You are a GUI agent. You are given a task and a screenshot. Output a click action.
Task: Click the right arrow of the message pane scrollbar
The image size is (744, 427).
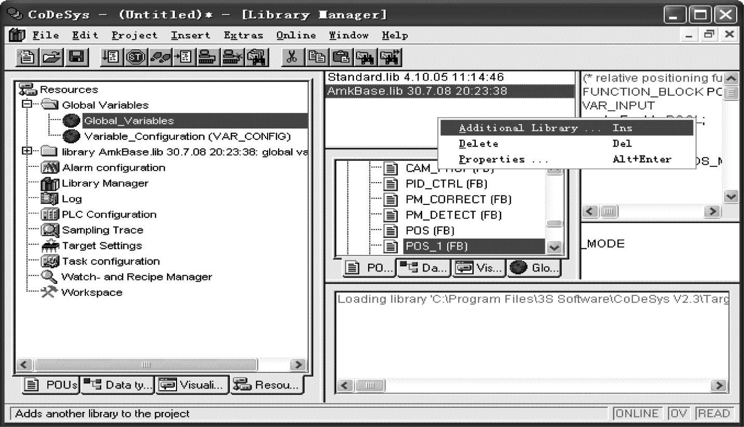coord(720,385)
